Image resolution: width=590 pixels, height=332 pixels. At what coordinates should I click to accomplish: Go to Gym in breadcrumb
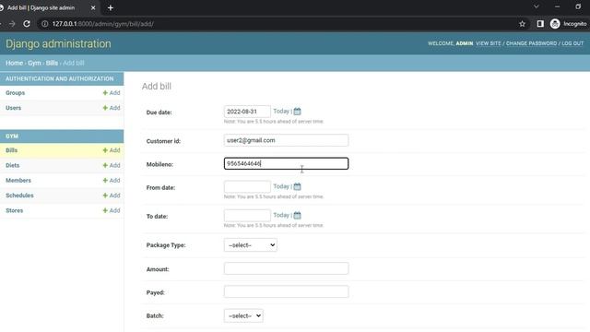click(34, 63)
